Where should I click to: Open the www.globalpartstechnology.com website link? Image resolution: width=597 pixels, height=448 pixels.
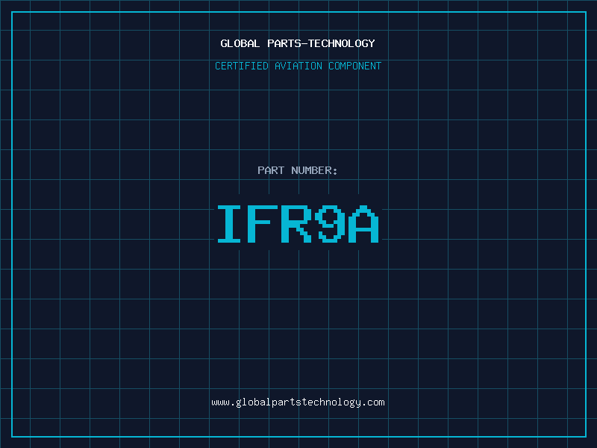click(x=298, y=402)
